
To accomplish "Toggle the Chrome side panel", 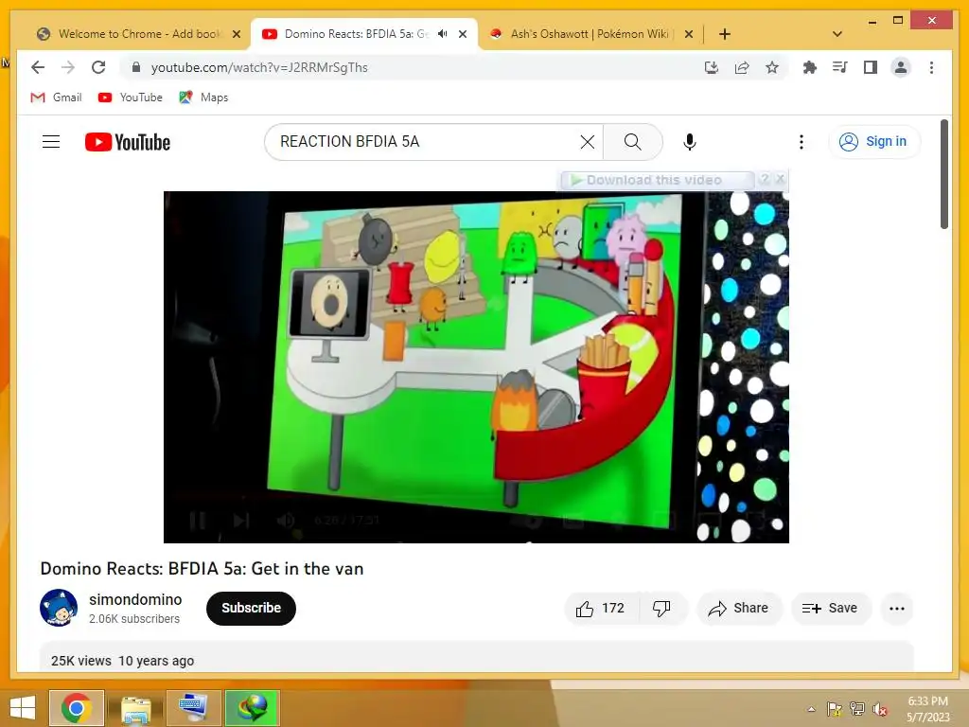I will click(x=871, y=67).
